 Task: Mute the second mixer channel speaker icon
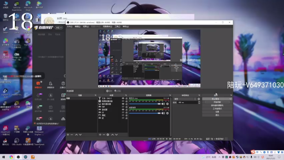(163, 113)
